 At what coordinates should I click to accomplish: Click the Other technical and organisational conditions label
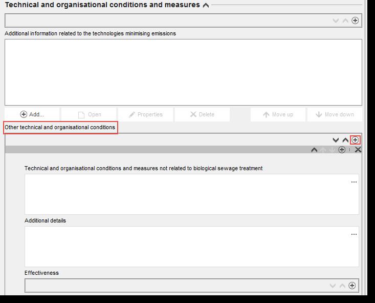[x=60, y=127]
